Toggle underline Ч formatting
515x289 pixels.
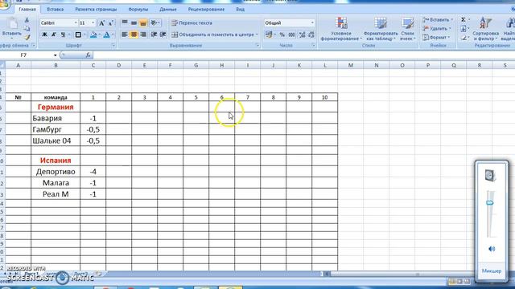pos(63,35)
